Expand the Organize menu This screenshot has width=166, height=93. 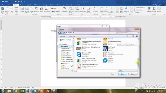63,36
